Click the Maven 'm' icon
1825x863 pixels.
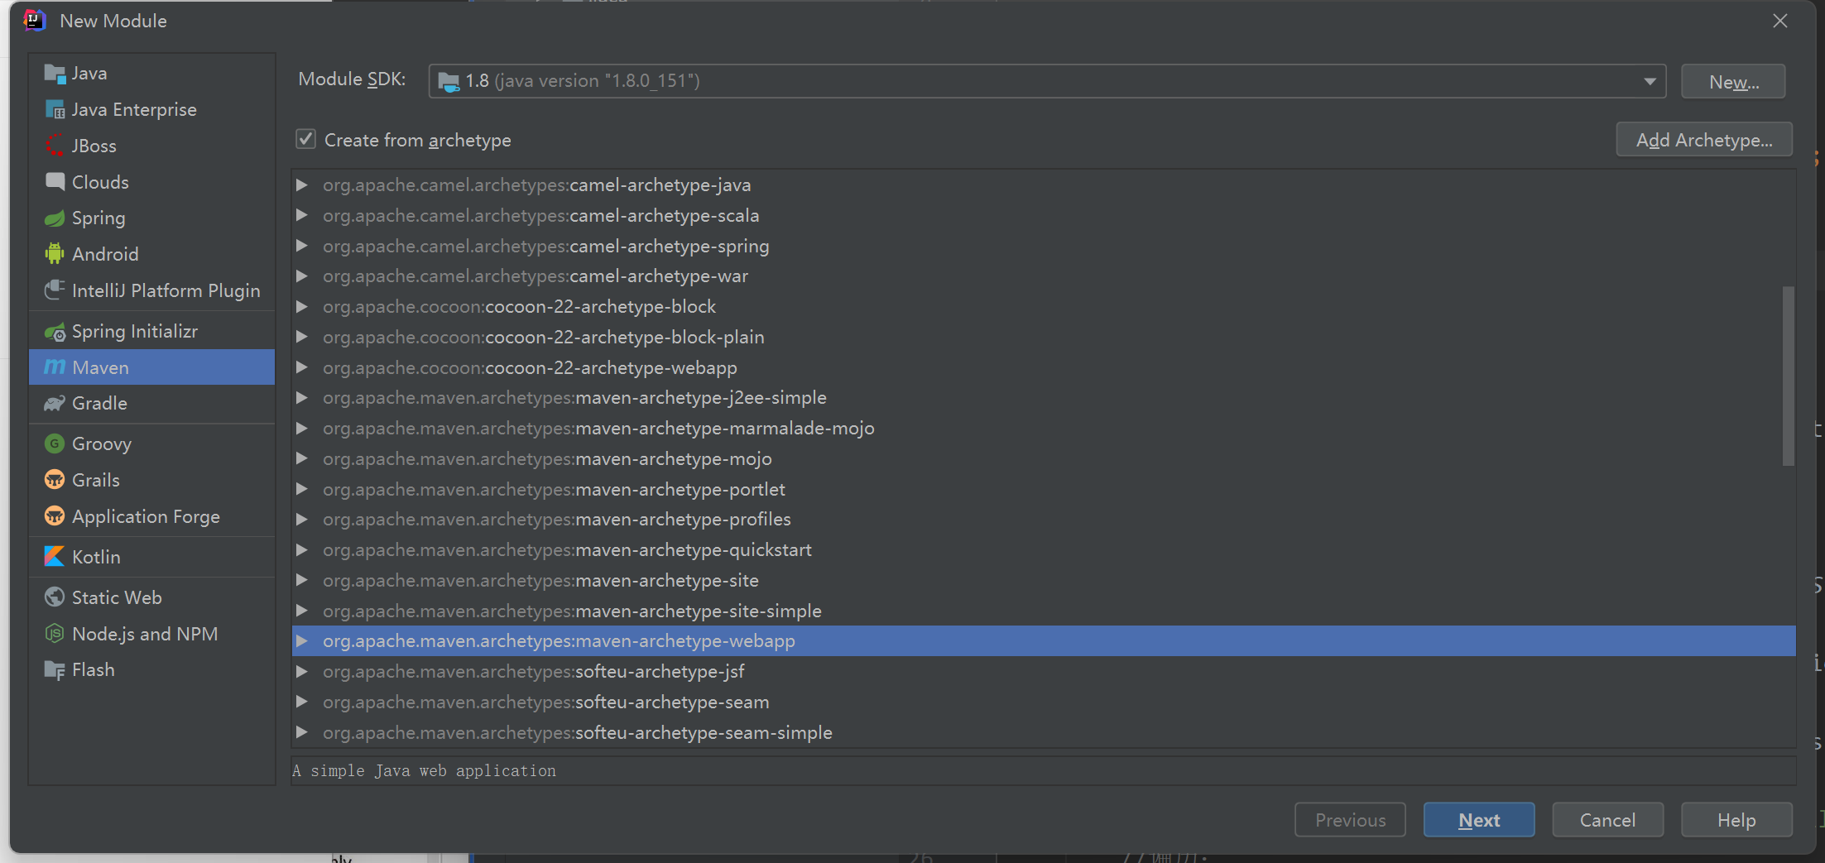click(55, 367)
